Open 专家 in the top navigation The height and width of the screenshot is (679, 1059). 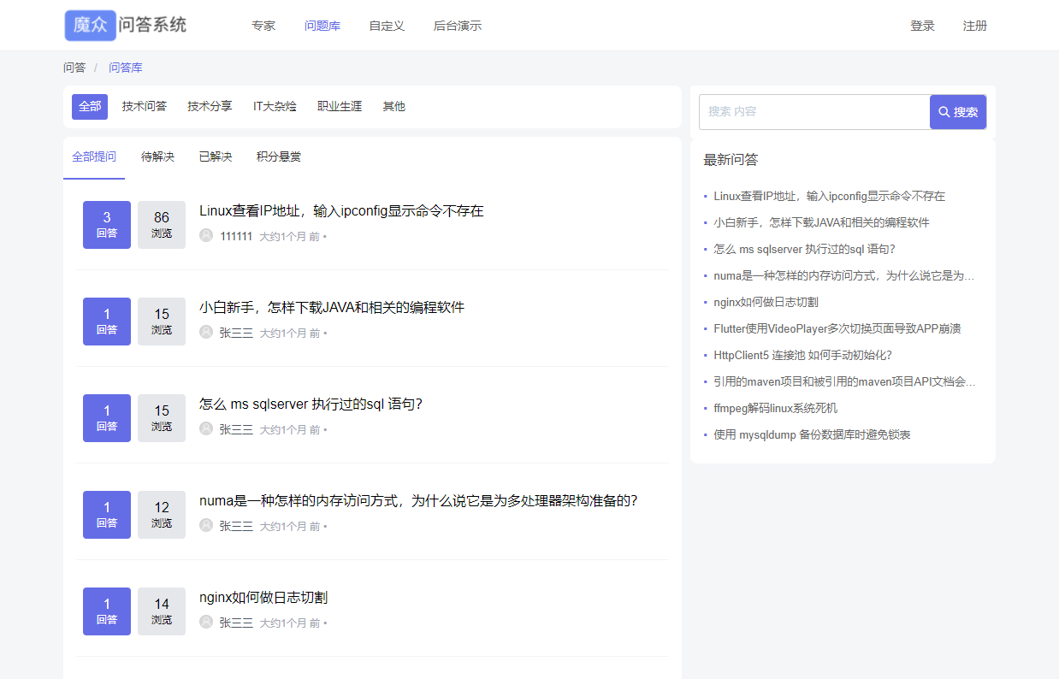[263, 26]
